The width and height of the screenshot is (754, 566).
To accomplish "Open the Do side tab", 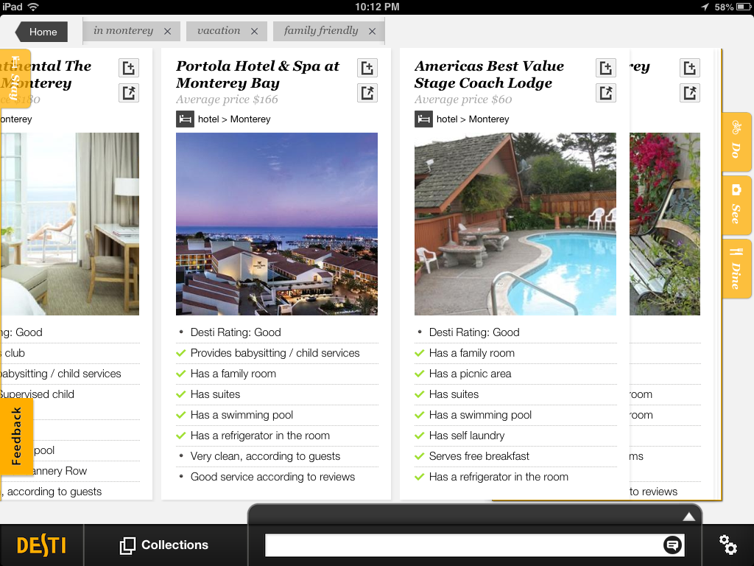I will 736,142.
